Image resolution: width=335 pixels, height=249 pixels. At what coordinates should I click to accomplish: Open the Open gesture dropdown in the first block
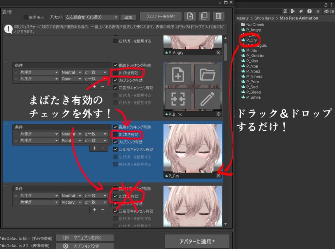click(71, 79)
